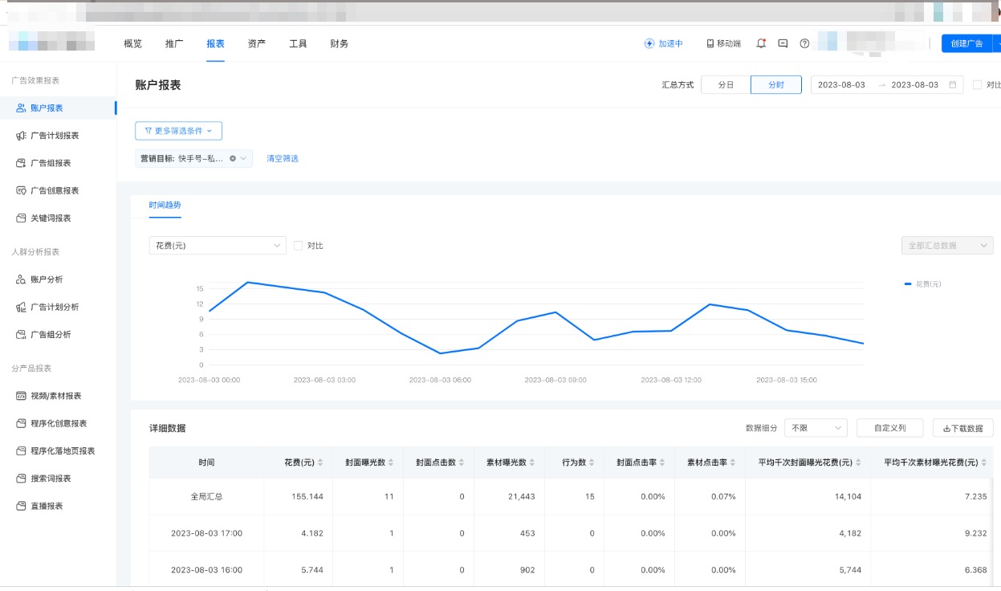
Task: Remove the 营销目标 filter tag
Action: tap(233, 158)
